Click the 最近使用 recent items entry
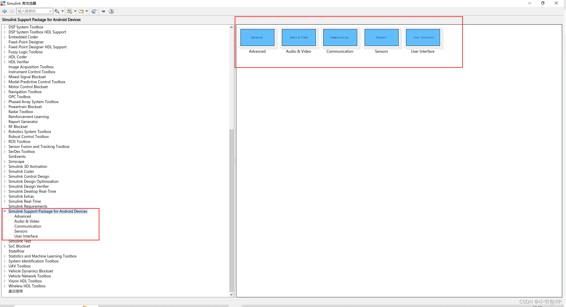 pos(15,291)
